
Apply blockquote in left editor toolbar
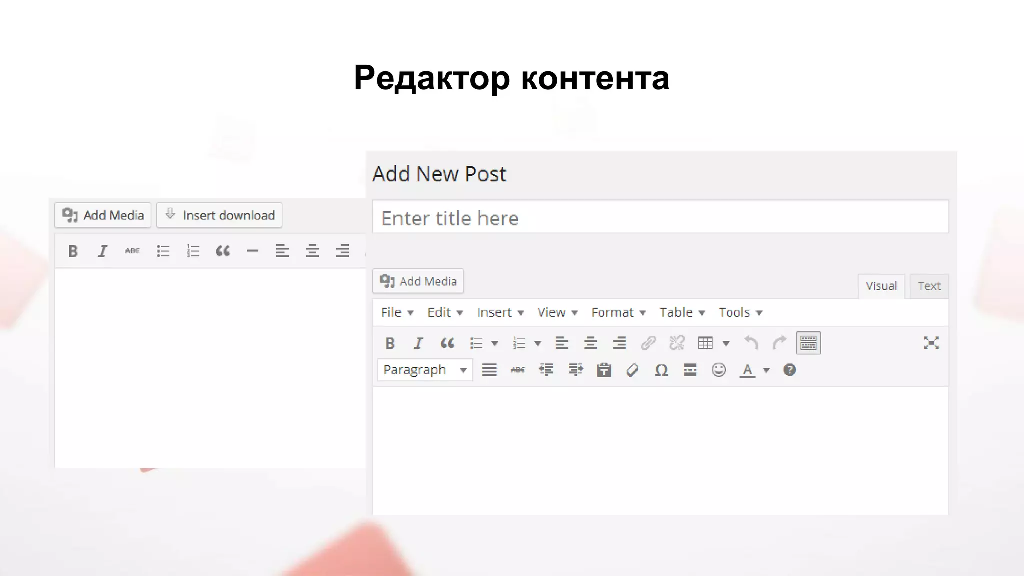click(223, 251)
